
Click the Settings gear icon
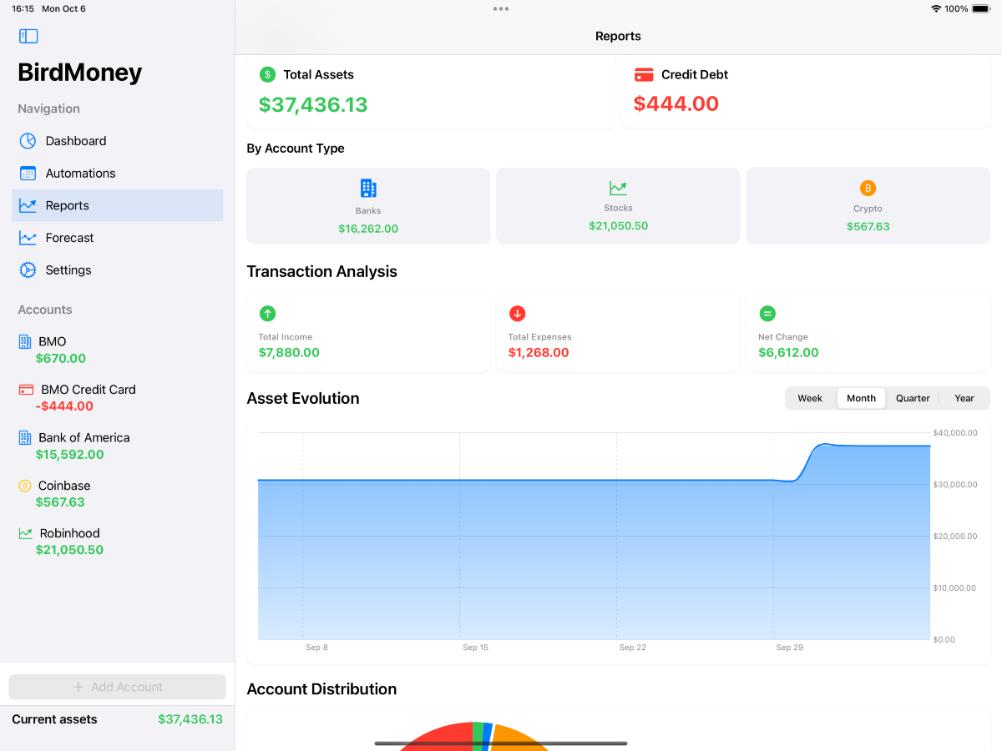coord(28,270)
